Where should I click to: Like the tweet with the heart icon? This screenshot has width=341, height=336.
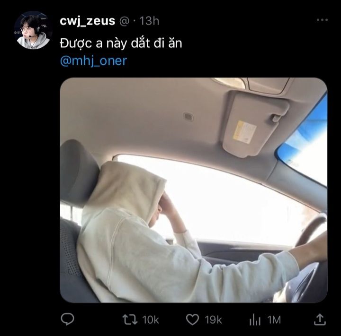pos(192,319)
